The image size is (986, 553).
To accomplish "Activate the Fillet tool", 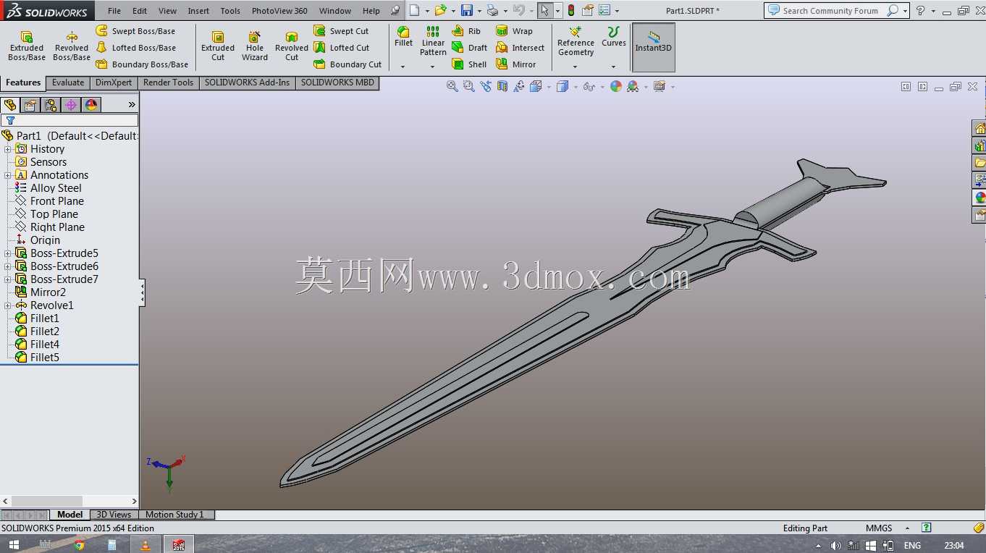I will pyautogui.click(x=403, y=37).
